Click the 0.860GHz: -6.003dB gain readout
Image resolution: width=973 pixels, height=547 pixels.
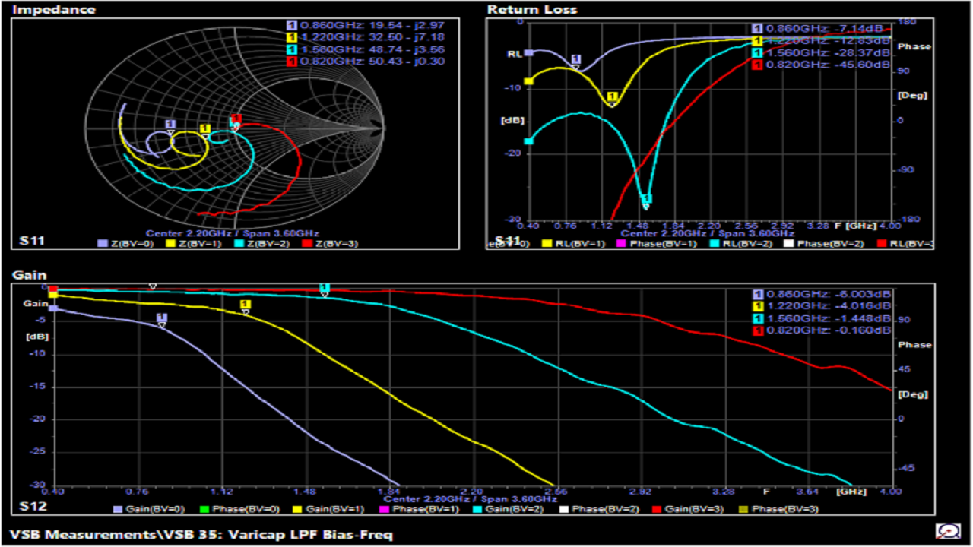[x=822, y=294]
